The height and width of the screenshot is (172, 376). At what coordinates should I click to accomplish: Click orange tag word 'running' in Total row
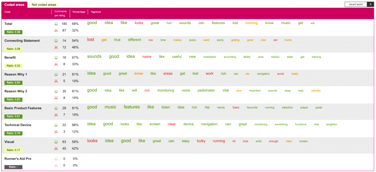point(252,23)
